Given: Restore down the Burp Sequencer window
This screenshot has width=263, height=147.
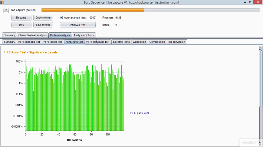Looking at the screenshot, I should point(250,2).
